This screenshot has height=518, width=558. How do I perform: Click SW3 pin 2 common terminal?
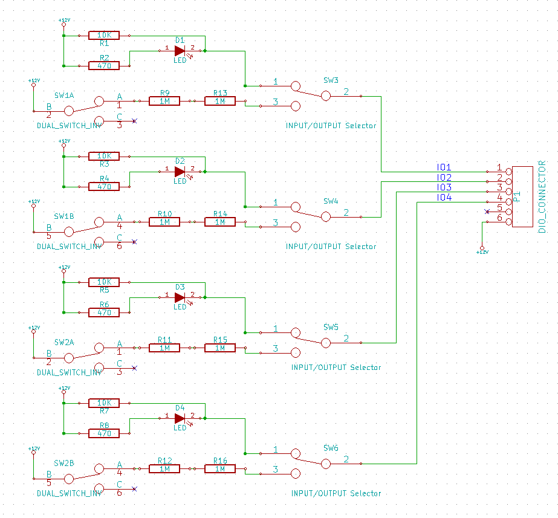tap(326, 96)
